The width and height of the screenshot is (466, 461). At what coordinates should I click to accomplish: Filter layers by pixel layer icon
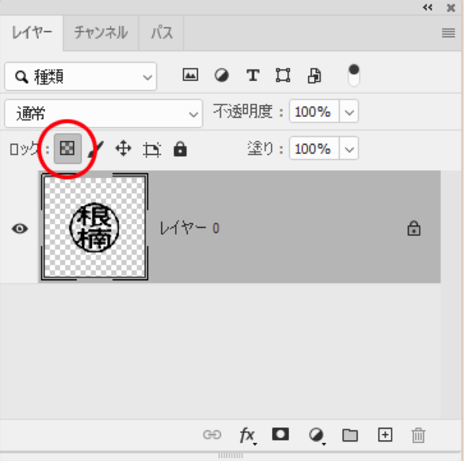190,75
